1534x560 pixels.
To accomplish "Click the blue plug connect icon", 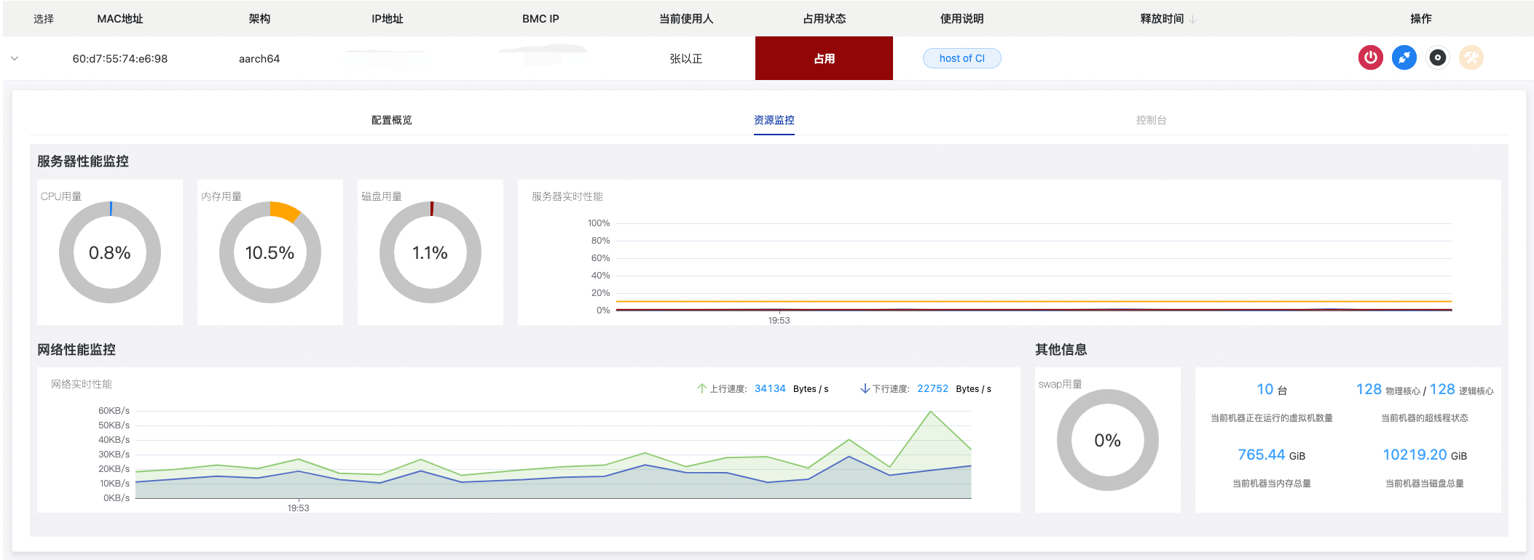I will [x=1404, y=57].
